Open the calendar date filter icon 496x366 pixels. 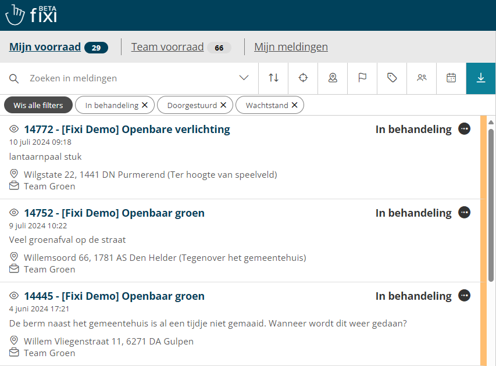coord(451,78)
